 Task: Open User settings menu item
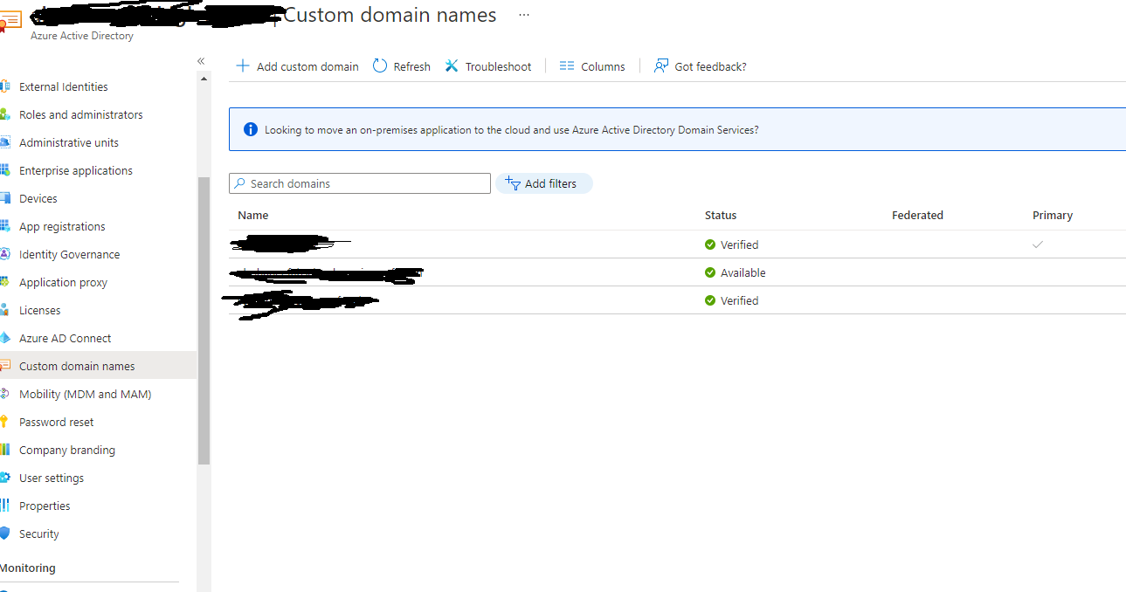[52, 478]
